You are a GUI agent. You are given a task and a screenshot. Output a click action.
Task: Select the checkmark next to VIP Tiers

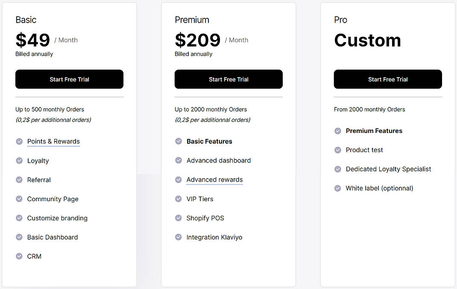(179, 199)
